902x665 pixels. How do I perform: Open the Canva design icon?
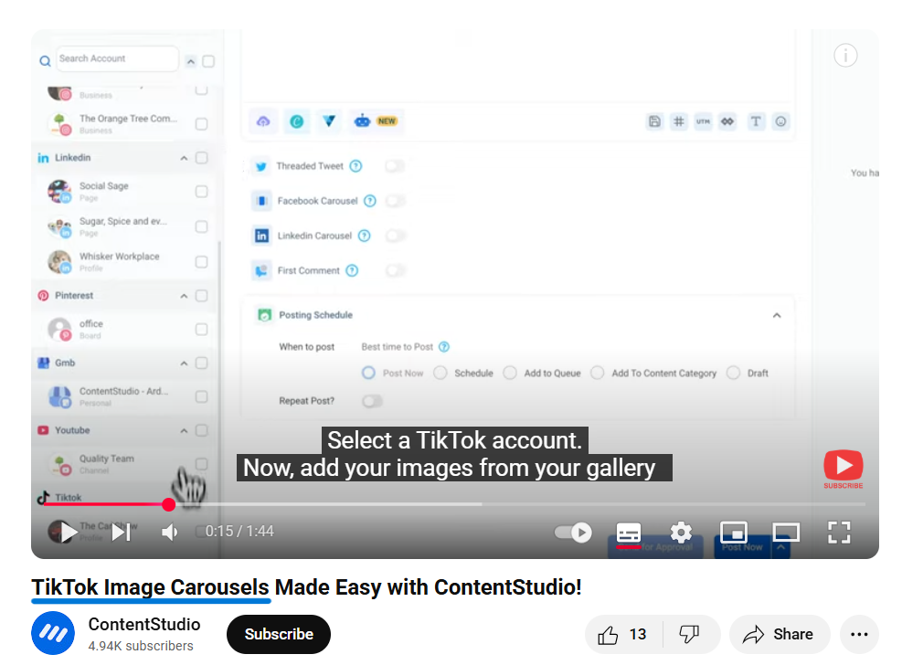point(297,121)
